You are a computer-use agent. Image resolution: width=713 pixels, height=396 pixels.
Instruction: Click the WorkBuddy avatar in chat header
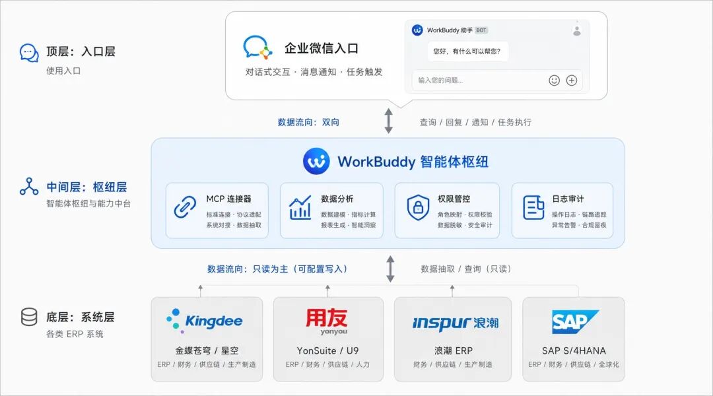pyautogui.click(x=417, y=30)
